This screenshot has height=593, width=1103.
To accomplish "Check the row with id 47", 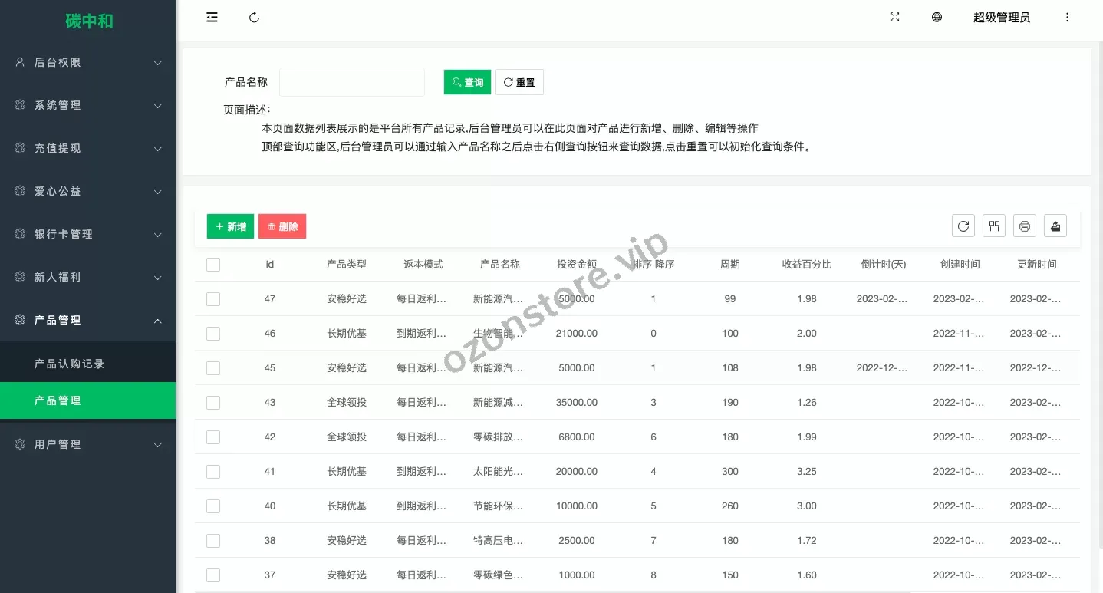I will [x=213, y=299].
